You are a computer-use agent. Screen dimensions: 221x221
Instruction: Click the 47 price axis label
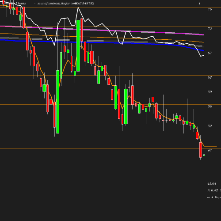click(x=210, y=150)
